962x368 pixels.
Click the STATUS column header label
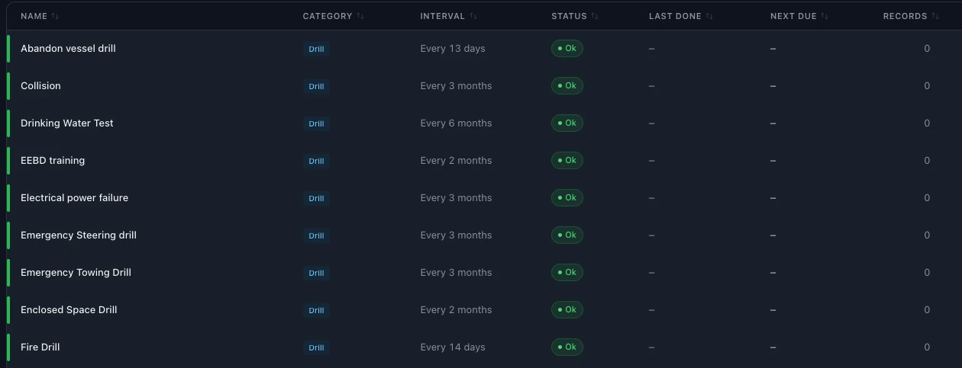(x=570, y=16)
